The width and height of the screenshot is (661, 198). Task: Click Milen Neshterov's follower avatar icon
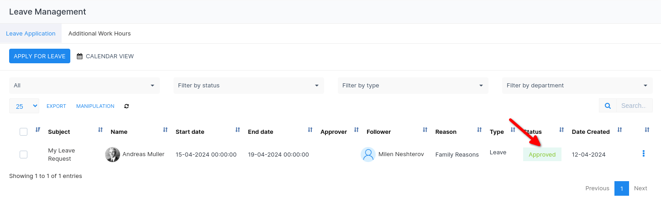click(x=368, y=155)
